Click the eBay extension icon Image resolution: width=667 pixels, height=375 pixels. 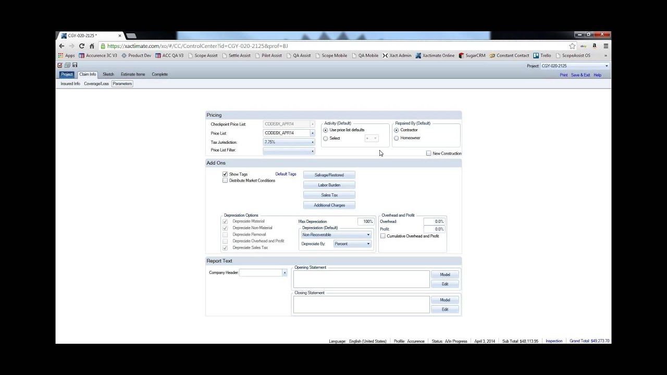(x=584, y=46)
